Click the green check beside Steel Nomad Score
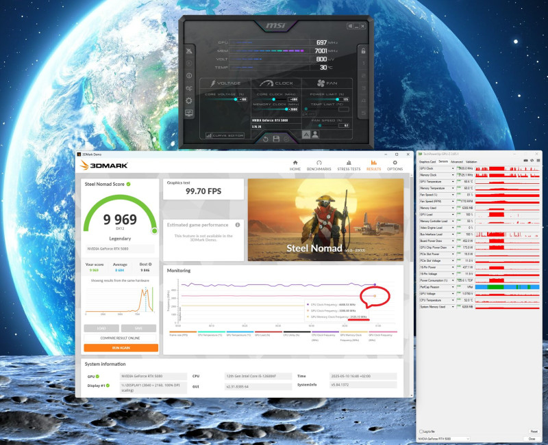The width and height of the screenshot is (548, 445). coord(129,184)
